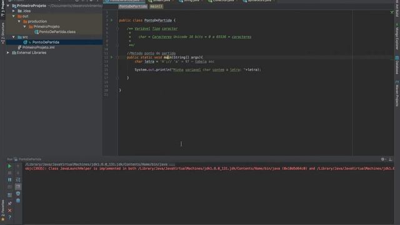Collapse the src folder
Screen dimensions: 400x225
[x=14, y=37]
